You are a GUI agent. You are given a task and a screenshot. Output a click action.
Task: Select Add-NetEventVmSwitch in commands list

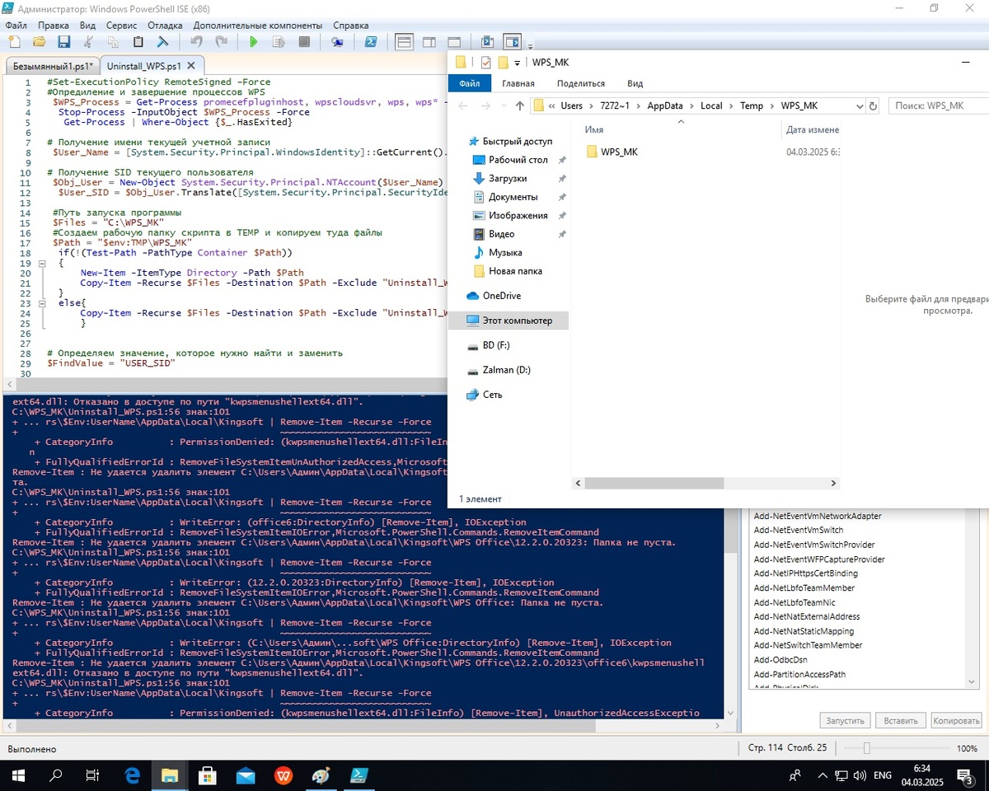point(799,531)
